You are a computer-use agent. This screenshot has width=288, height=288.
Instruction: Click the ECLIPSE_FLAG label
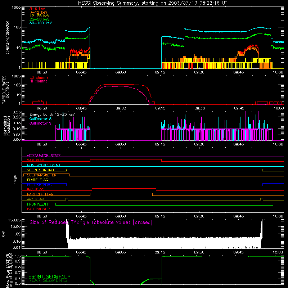tap(39, 185)
